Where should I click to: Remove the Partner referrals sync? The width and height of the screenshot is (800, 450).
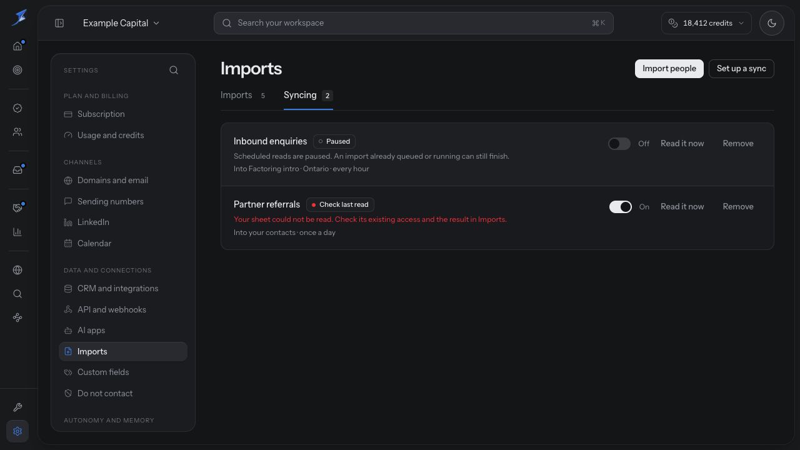738,207
